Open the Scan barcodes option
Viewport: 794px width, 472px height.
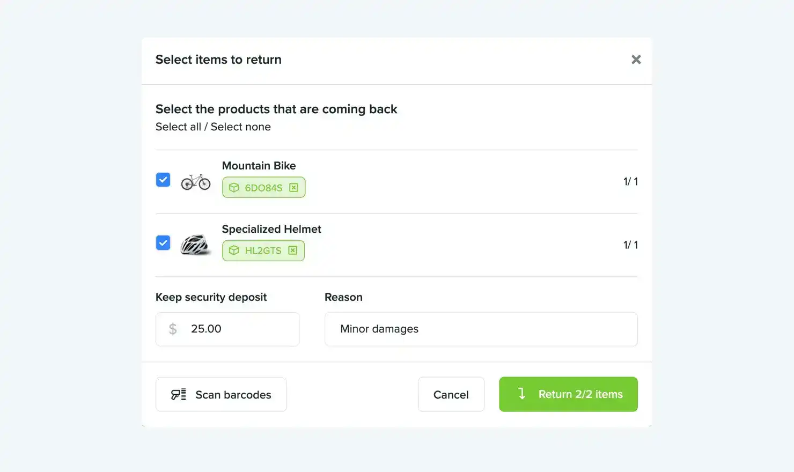point(221,394)
